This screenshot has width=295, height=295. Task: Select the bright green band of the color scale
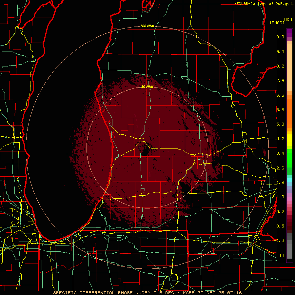pos(289,158)
